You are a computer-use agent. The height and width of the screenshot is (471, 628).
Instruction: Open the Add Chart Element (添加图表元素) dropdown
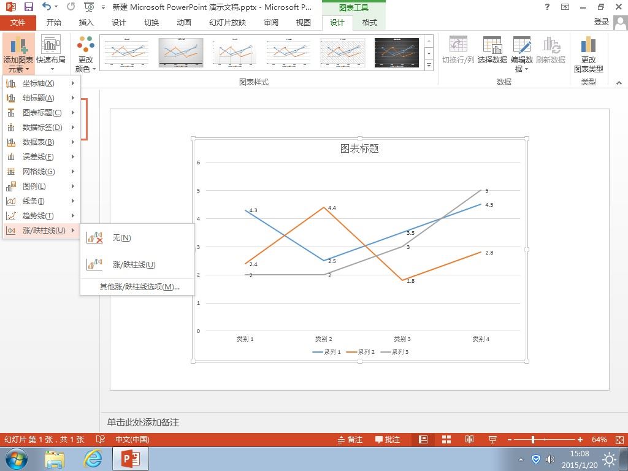18,54
